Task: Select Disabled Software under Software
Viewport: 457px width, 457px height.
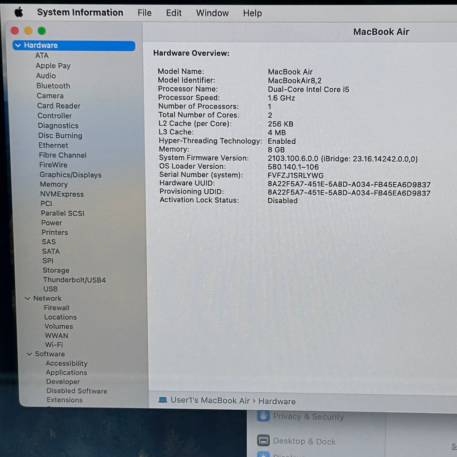Action: [x=77, y=391]
